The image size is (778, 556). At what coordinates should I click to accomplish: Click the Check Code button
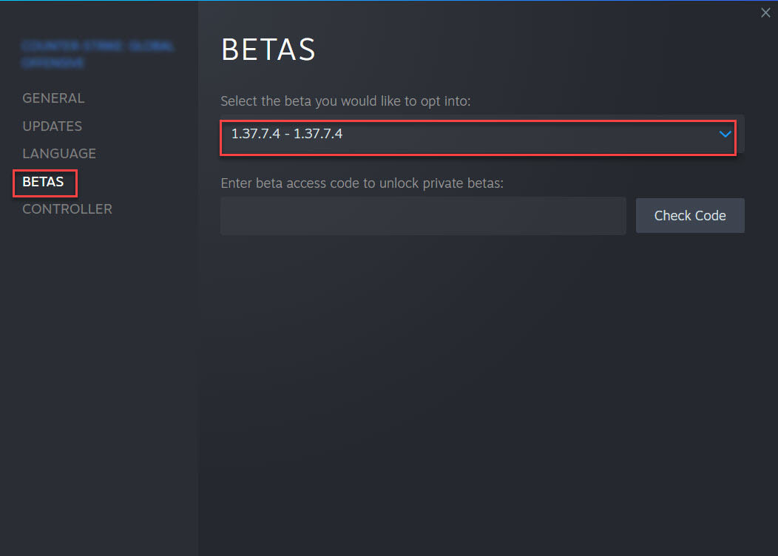690,216
